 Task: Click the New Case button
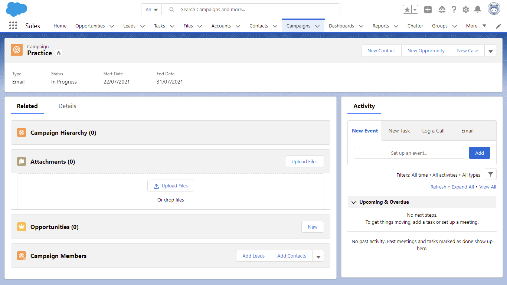pyautogui.click(x=468, y=51)
